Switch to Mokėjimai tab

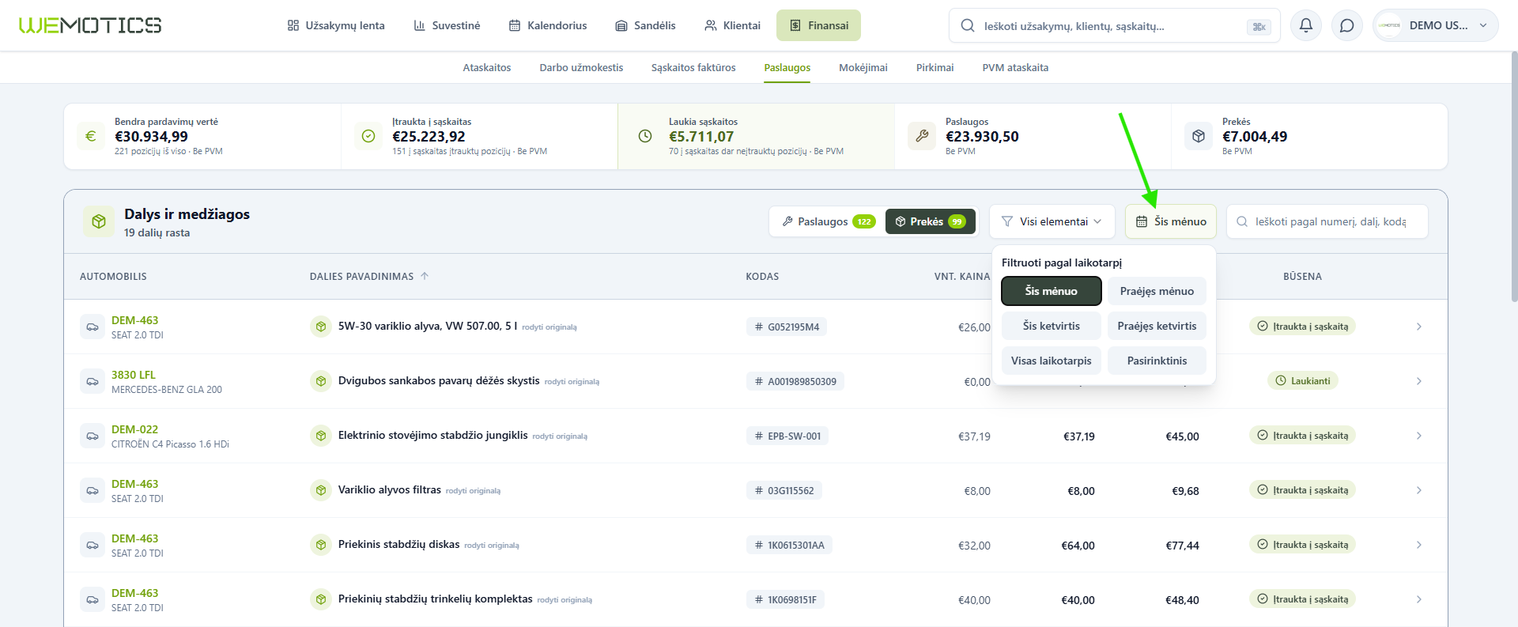863,68
